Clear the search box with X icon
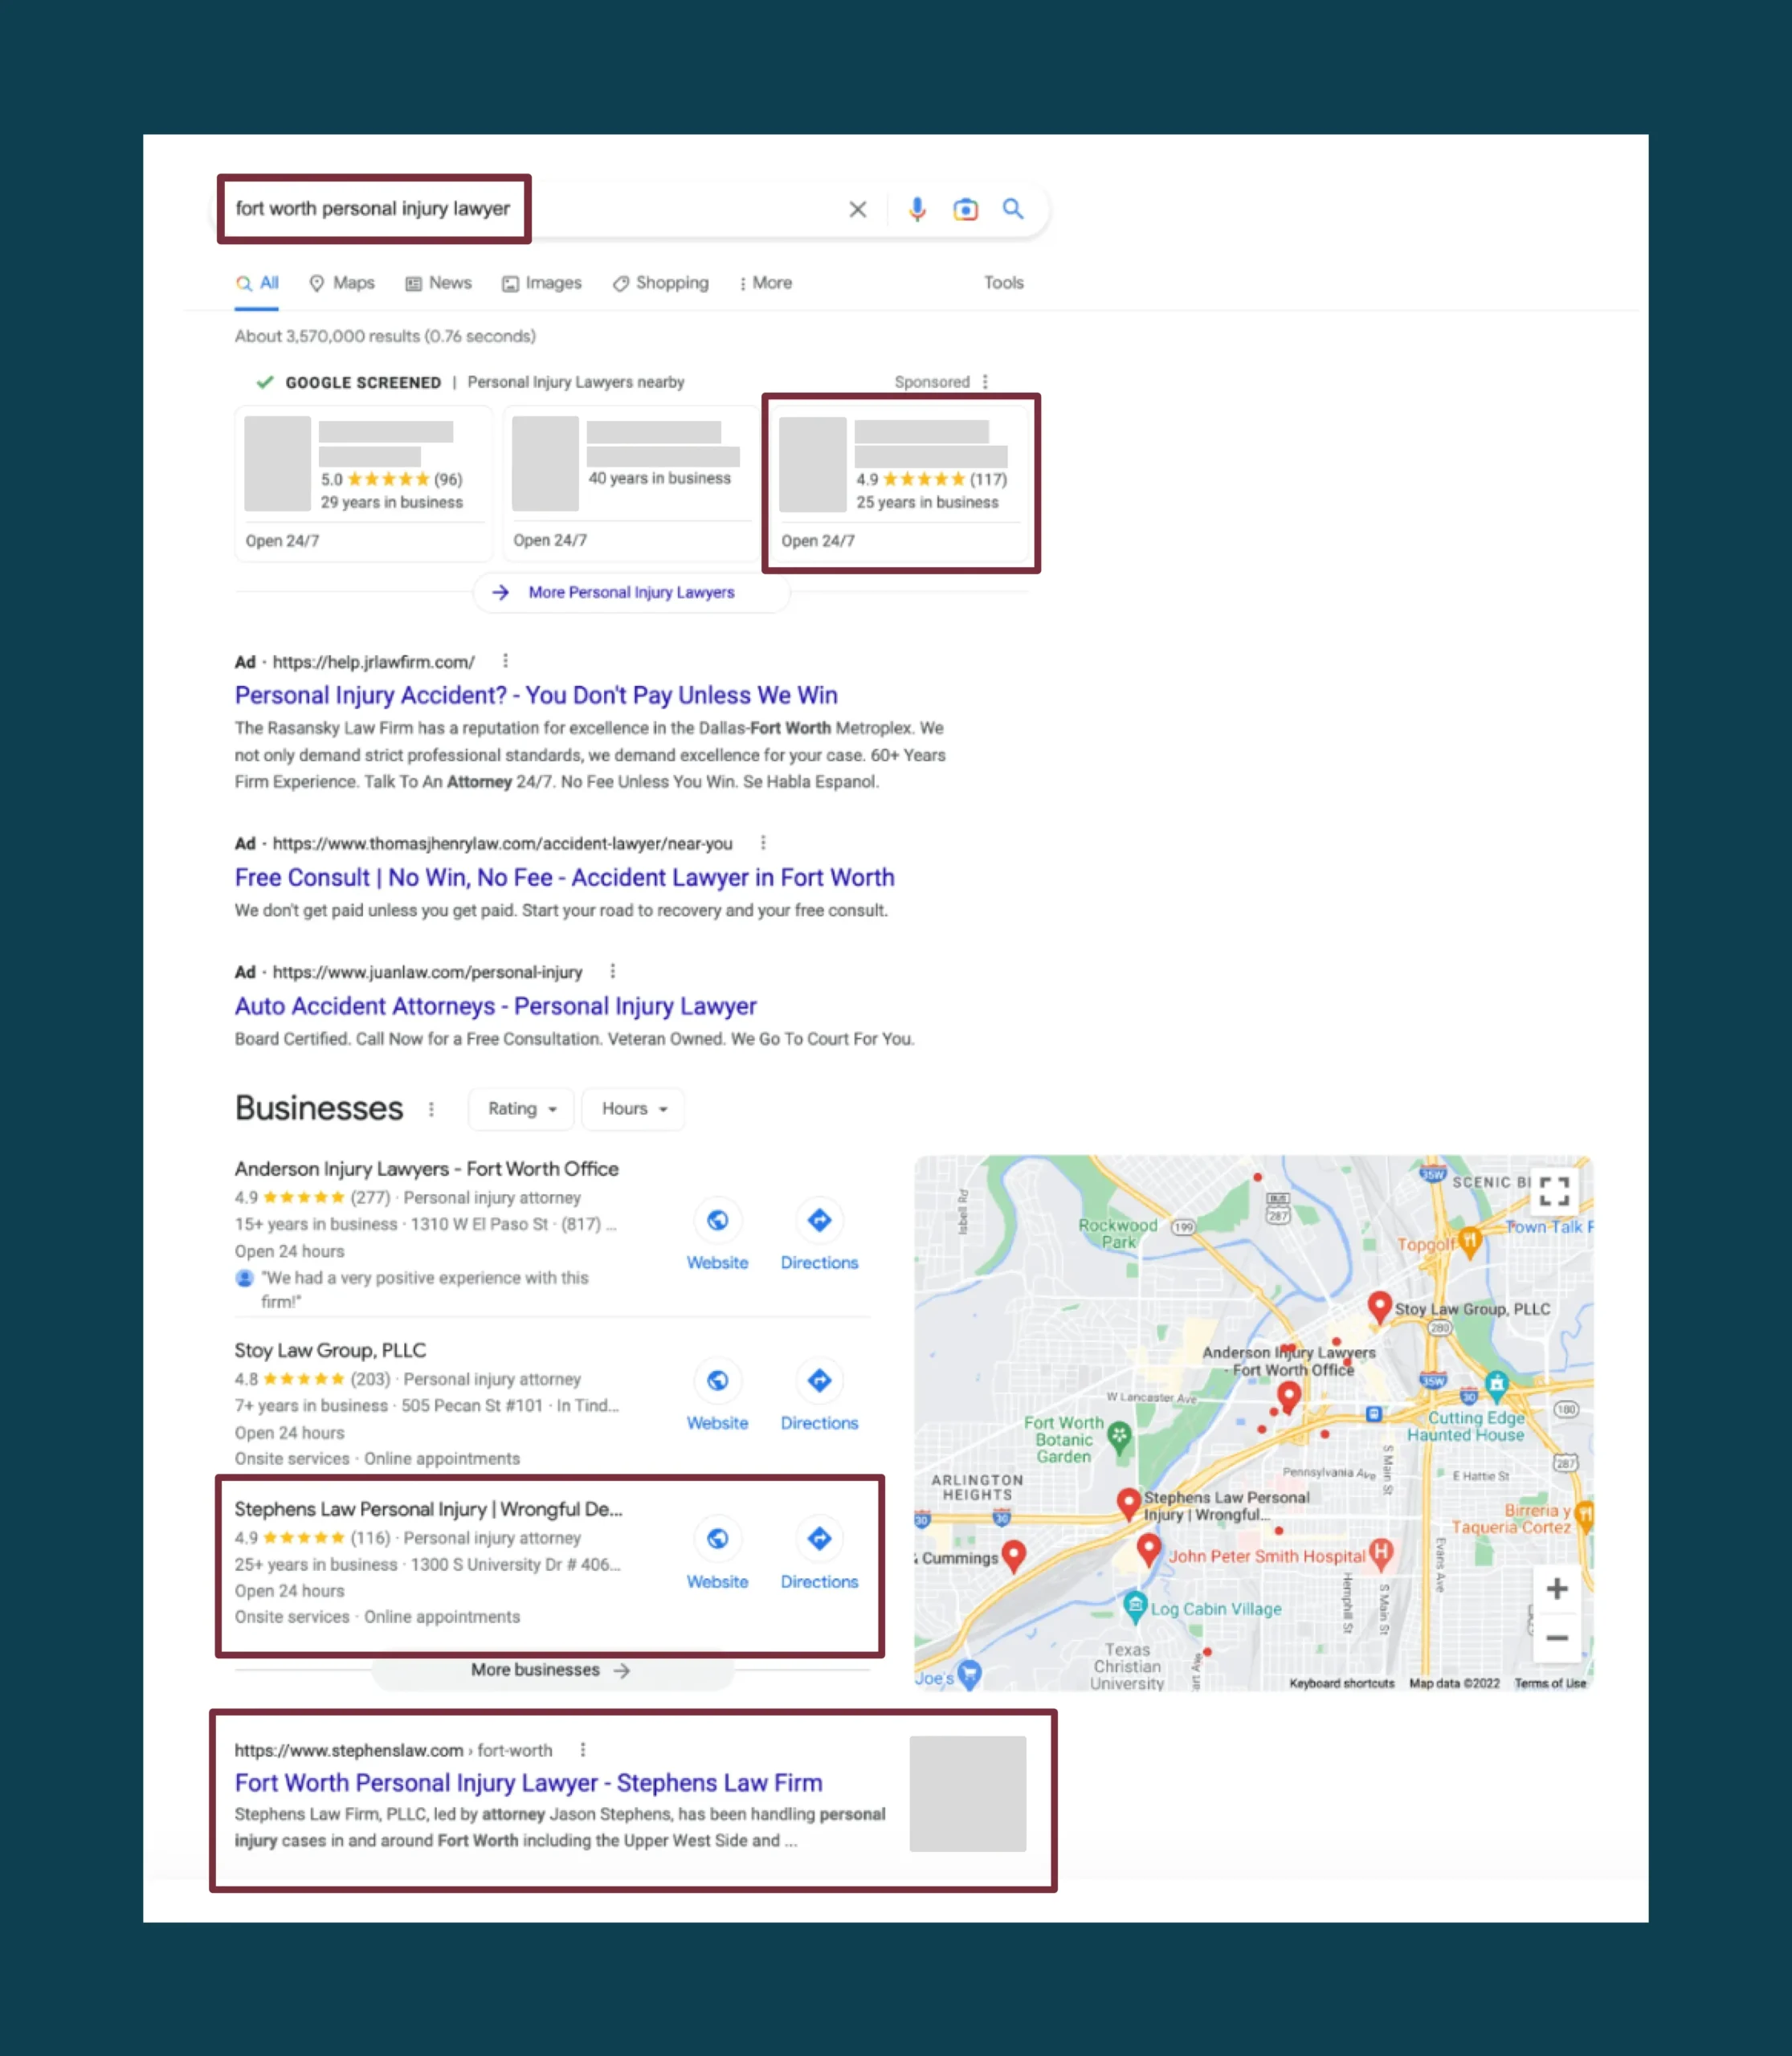 point(857,209)
